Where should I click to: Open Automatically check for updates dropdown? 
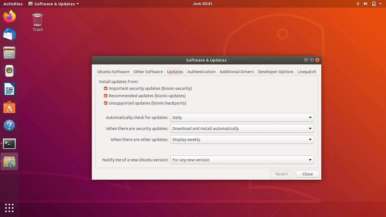click(x=242, y=118)
